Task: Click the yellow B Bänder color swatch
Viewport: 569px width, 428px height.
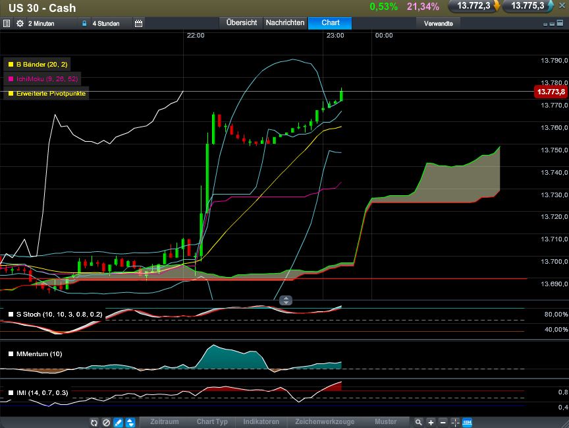Action: coord(11,65)
